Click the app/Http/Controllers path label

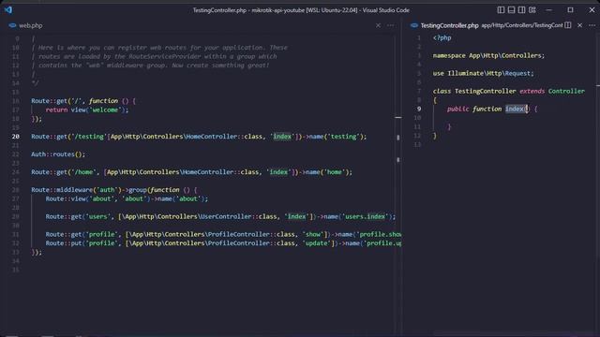point(522,25)
